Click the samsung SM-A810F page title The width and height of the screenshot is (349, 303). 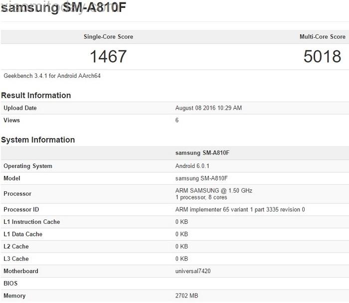tap(63, 8)
